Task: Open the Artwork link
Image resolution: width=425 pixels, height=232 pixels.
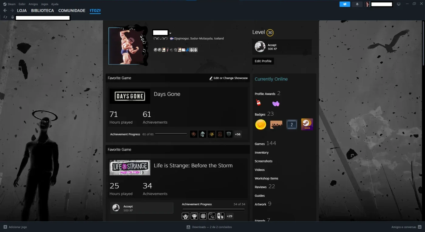Action: tap(260, 204)
